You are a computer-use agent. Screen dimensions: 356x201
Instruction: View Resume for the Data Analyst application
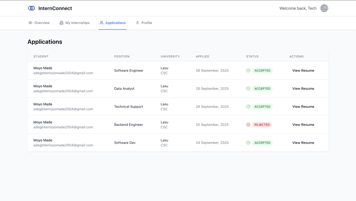(303, 88)
